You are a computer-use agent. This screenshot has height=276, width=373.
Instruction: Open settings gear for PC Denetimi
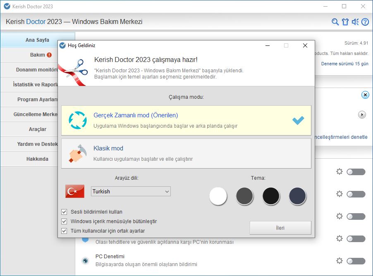tap(340, 261)
